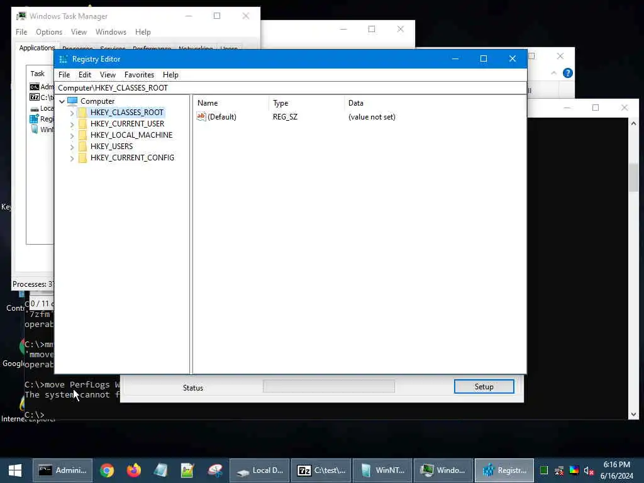Viewport: 644px width, 483px height.
Task: Click the Registry Editor taskbar button
Action: (505, 470)
